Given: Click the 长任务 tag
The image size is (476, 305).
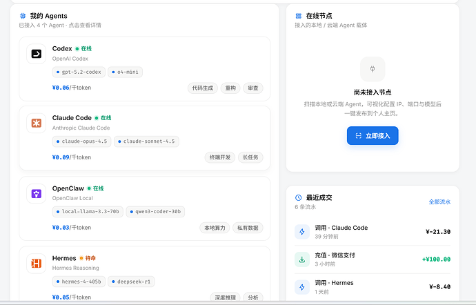Looking at the screenshot, I should coord(250,157).
